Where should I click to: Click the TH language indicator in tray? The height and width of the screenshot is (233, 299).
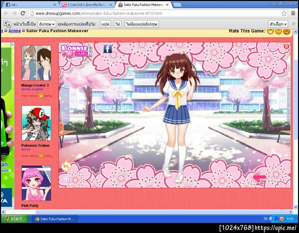[x=266, y=219]
